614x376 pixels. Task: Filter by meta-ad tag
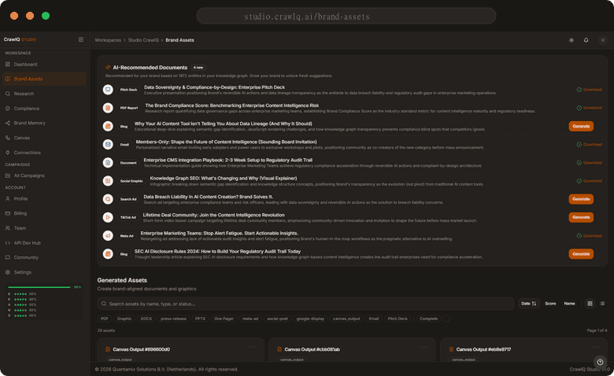pyautogui.click(x=250, y=319)
